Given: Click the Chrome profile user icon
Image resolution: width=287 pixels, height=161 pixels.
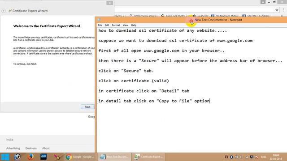Looking at the screenshot, I should (263, 2).
